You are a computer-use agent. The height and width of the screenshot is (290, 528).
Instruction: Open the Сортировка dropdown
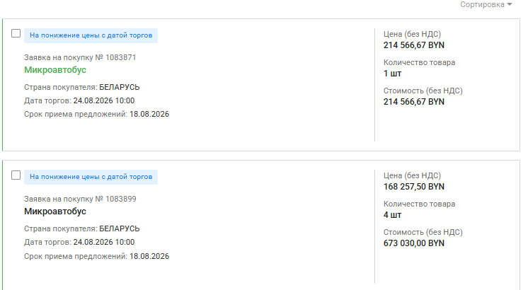tap(486, 5)
